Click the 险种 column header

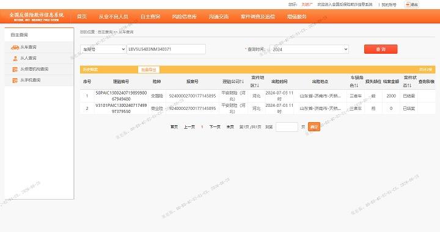(x=157, y=82)
